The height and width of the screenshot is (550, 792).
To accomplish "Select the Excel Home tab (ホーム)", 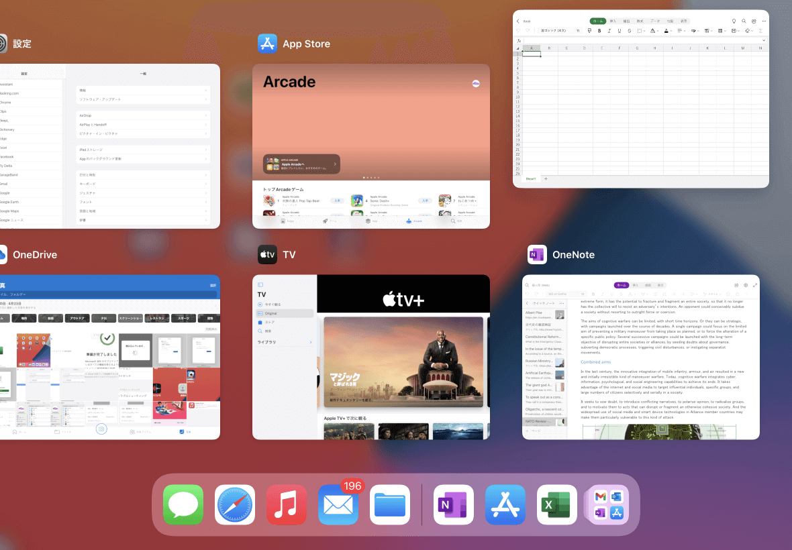I will [598, 21].
